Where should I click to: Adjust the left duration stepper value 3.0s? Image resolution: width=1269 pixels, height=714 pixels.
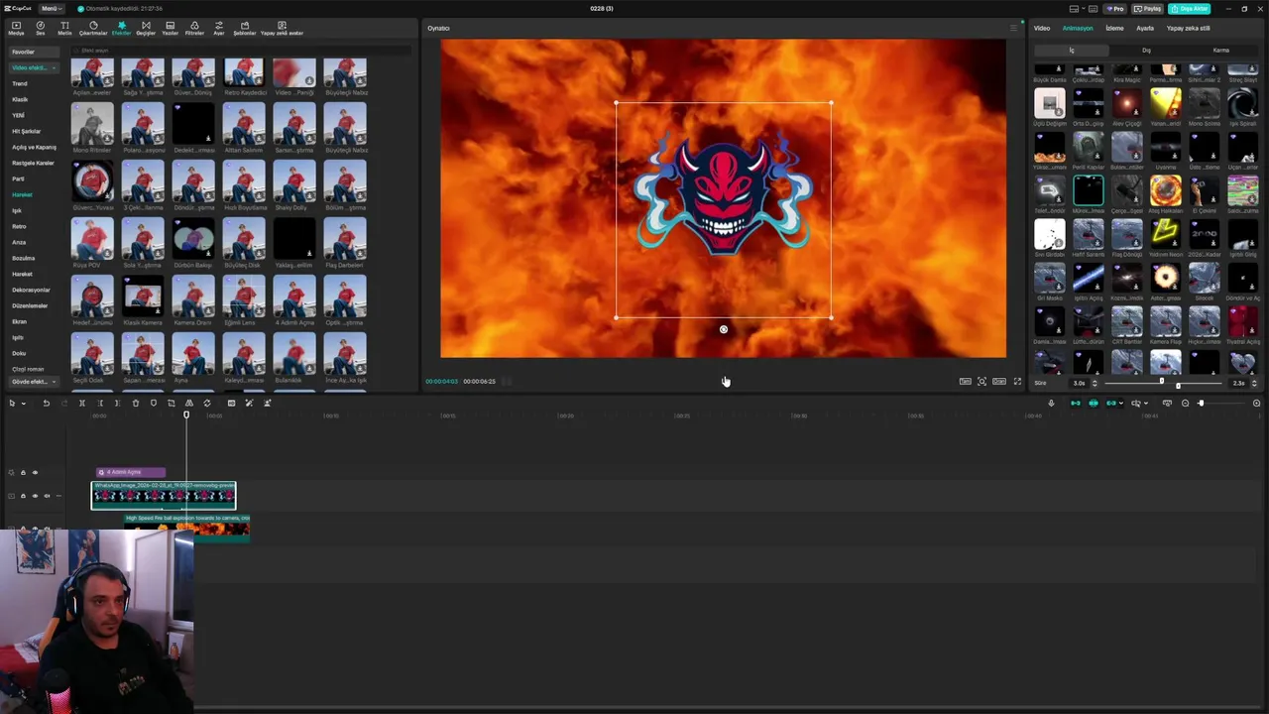1095,383
